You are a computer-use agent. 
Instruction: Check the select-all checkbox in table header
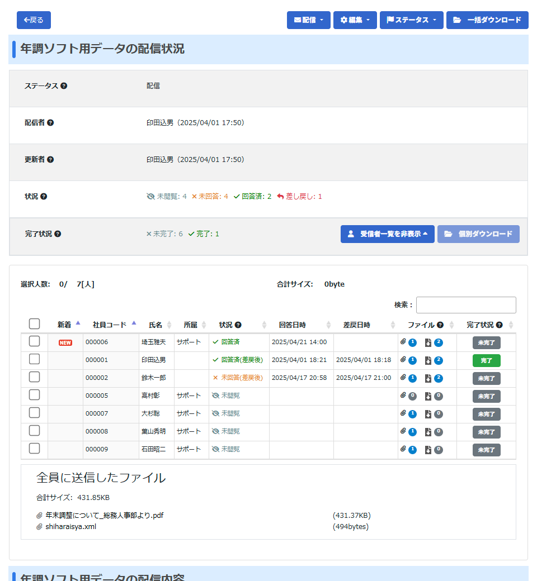click(34, 324)
